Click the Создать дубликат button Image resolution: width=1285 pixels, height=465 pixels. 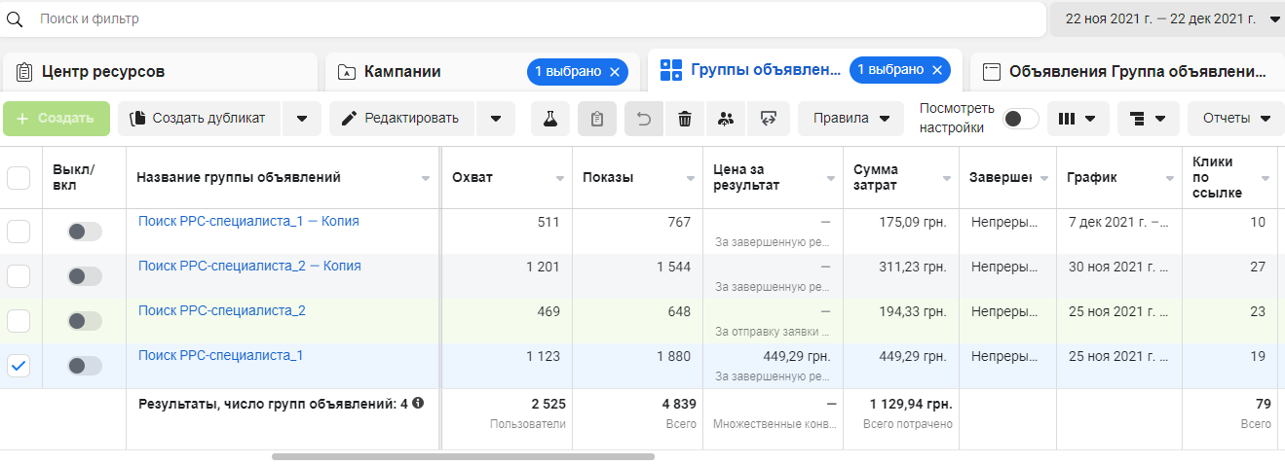pos(200,119)
